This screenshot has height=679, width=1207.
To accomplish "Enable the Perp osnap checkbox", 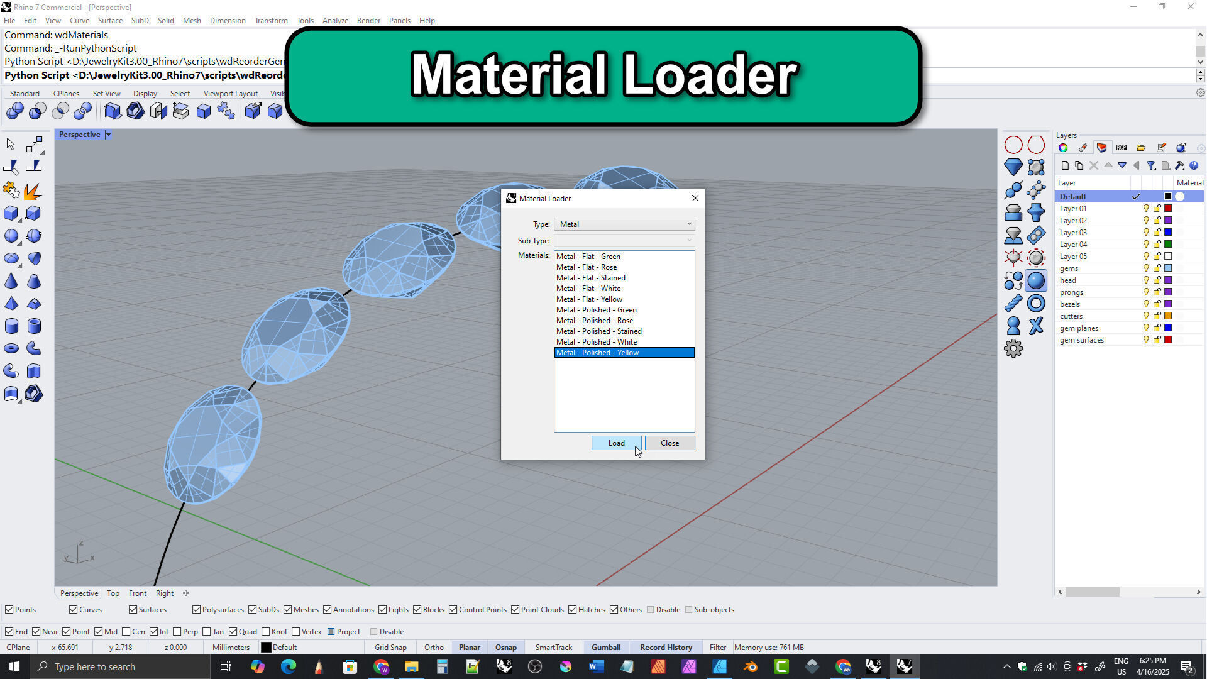I will pyautogui.click(x=177, y=632).
